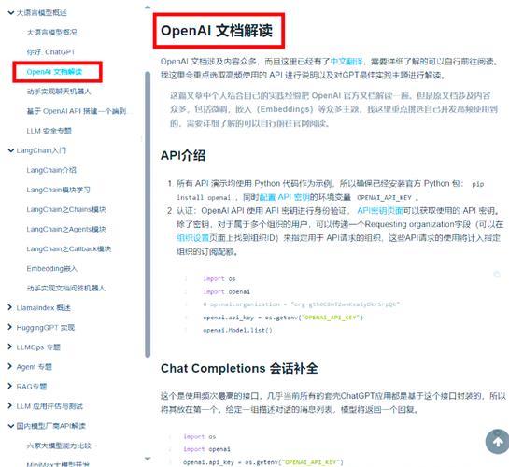Collapse the LangChain入门 section chevron
The image size is (509, 467).
coord(10,150)
